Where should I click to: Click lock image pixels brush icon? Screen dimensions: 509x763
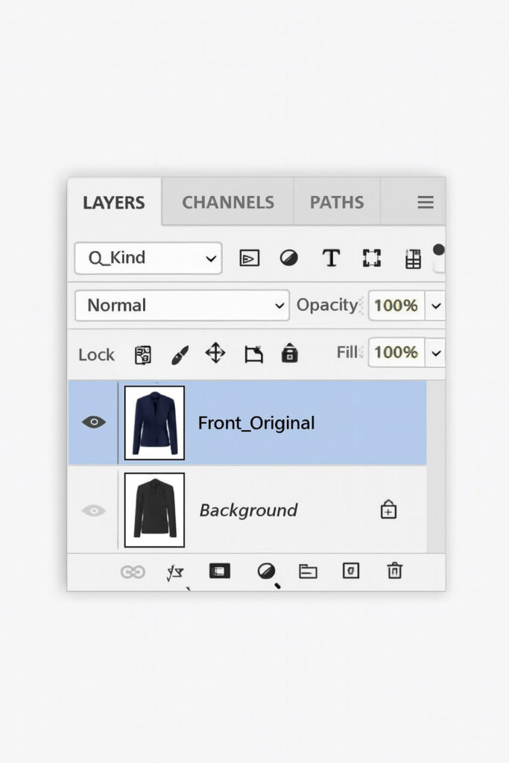coord(180,355)
